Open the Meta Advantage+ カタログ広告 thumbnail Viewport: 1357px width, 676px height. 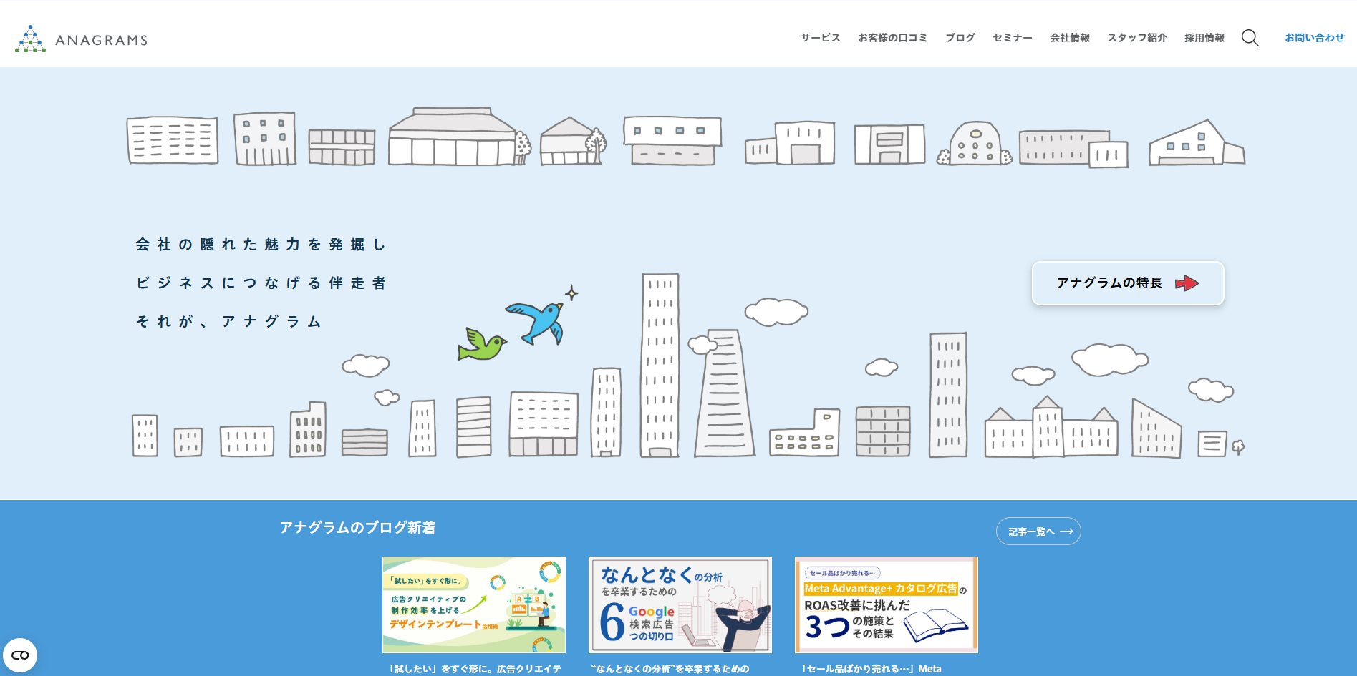pyautogui.click(x=886, y=604)
